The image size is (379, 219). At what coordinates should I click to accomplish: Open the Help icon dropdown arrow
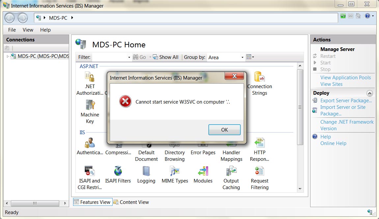point(373,16)
